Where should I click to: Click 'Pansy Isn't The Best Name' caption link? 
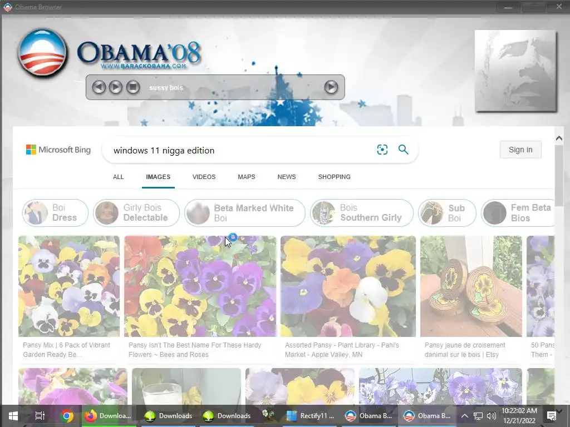click(195, 350)
